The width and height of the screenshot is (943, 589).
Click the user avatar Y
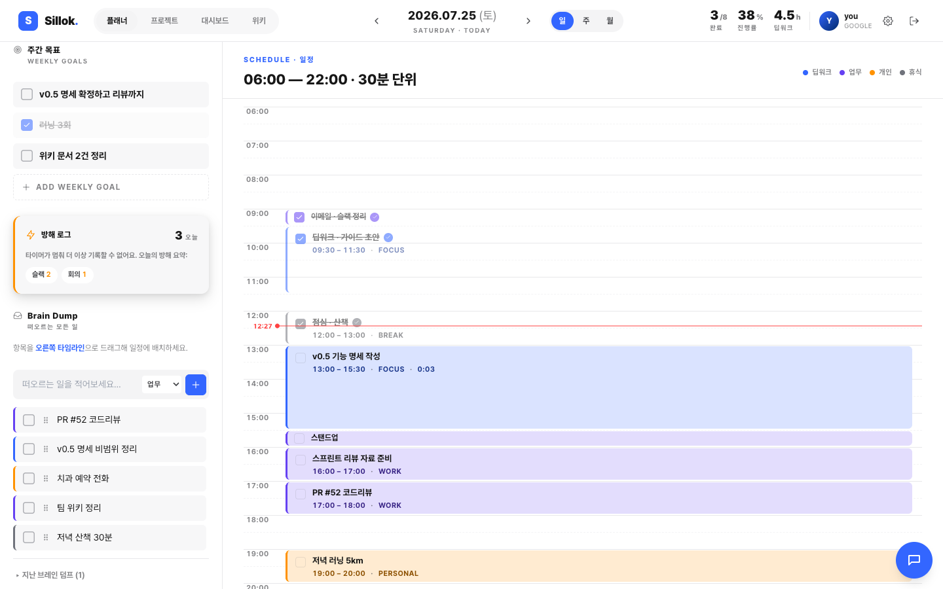pos(829,21)
